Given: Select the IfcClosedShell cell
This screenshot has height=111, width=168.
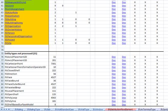Looking at the screenshot, I should tap(26, 70).
